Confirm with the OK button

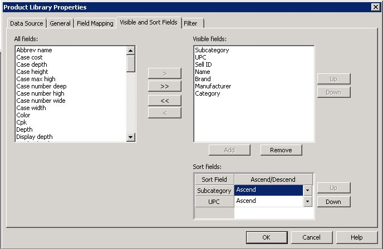[x=266, y=237]
